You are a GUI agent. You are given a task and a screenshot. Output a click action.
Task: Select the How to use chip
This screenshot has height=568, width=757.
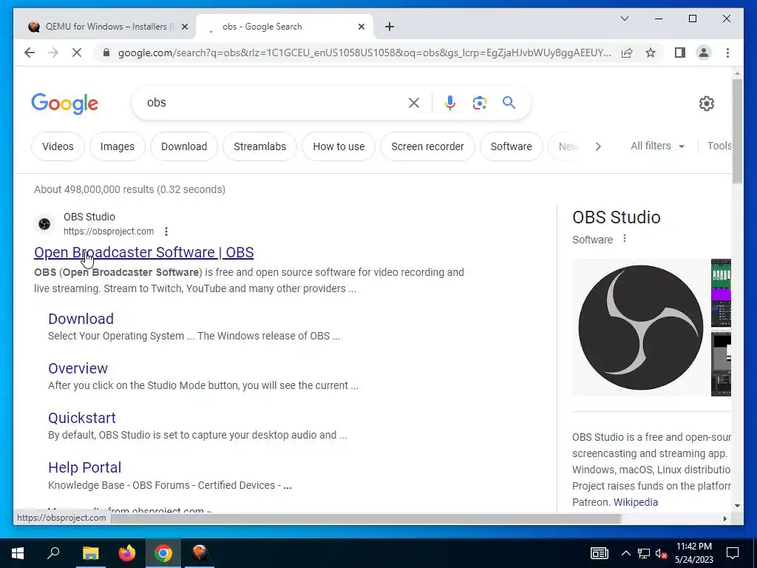(x=339, y=146)
